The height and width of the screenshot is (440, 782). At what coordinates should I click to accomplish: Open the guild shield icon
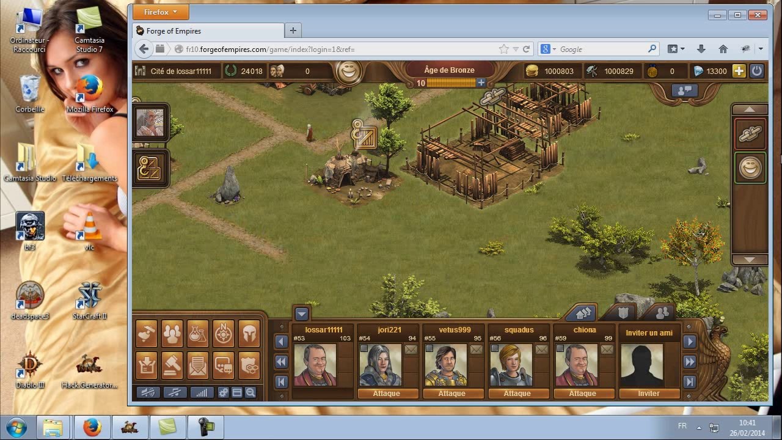pos(249,365)
